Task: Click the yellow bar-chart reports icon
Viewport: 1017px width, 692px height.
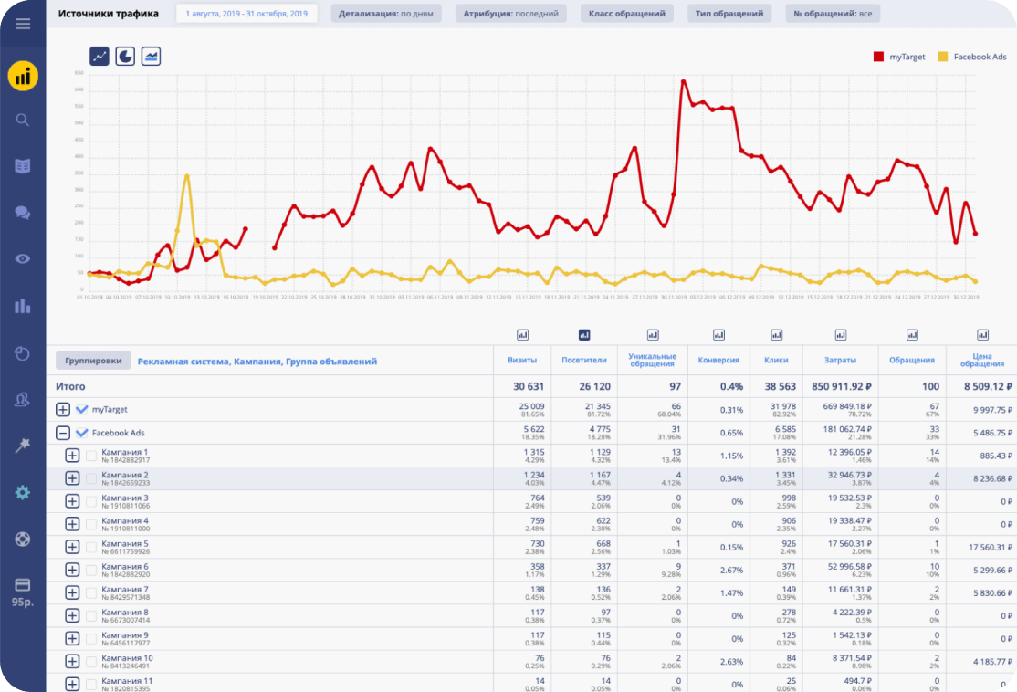Action: coord(23,76)
